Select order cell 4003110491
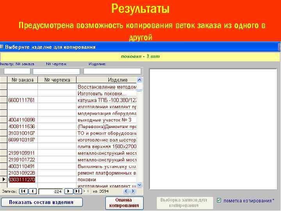 [22, 166]
